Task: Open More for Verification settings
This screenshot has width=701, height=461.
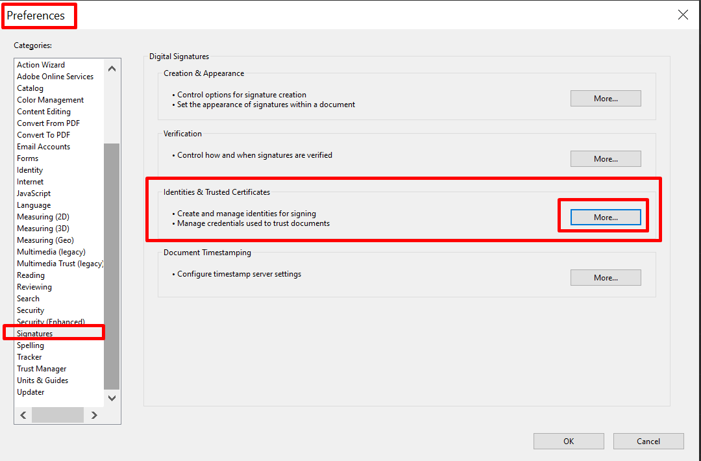Action: [x=606, y=158]
